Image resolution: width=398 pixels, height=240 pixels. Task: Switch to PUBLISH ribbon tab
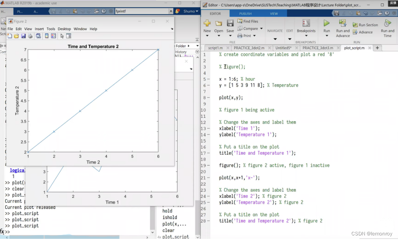pos(245,13)
